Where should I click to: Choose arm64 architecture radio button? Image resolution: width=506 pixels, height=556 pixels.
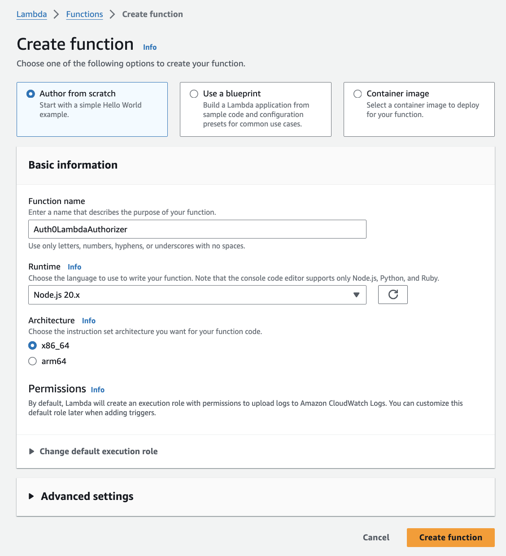click(32, 361)
